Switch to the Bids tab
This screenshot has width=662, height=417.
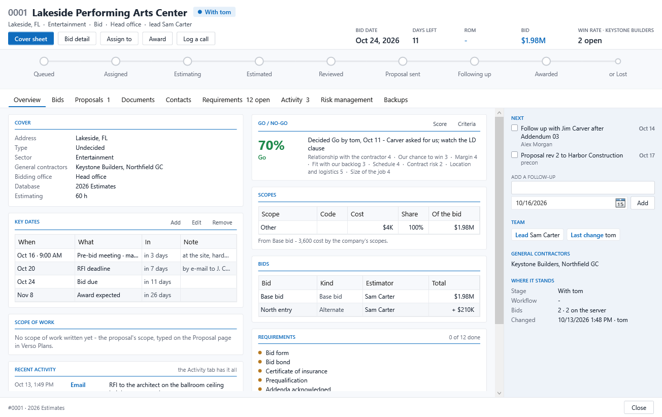(x=58, y=100)
